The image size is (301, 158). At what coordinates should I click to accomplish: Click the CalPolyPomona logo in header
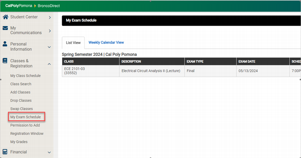click(x=18, y=6)
